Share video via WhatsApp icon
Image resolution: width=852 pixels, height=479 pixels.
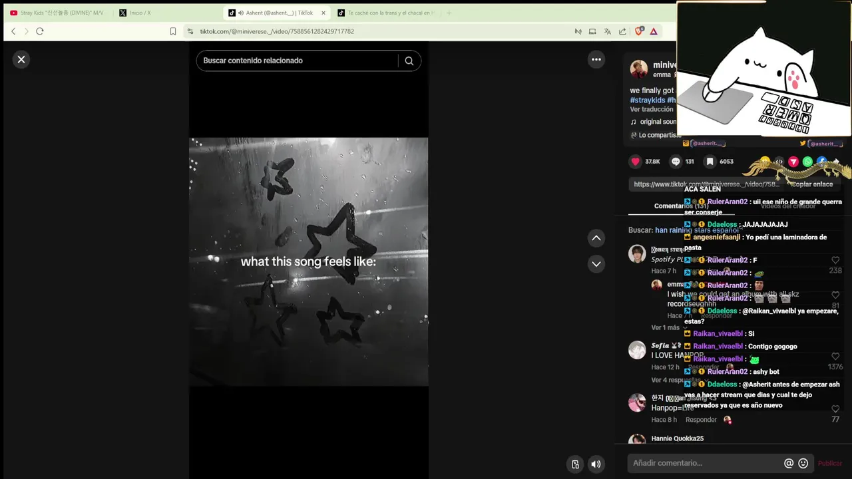pos(807,162)
